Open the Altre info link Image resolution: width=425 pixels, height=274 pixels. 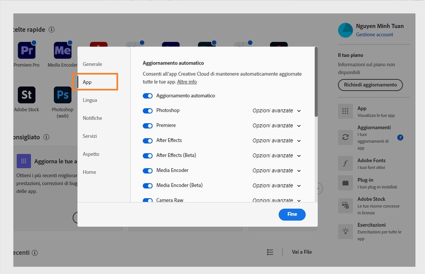pyautogui.click(x=187, y=82)
